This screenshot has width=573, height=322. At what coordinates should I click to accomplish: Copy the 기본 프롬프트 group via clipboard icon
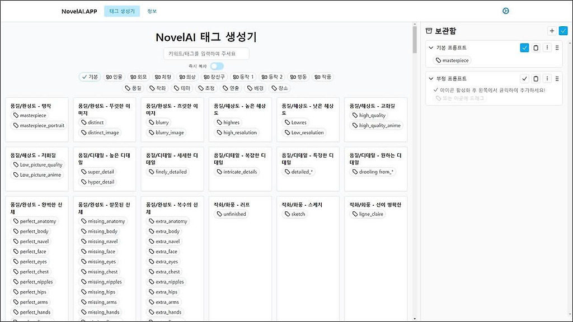pyautogui.click(x=536, y=48)
